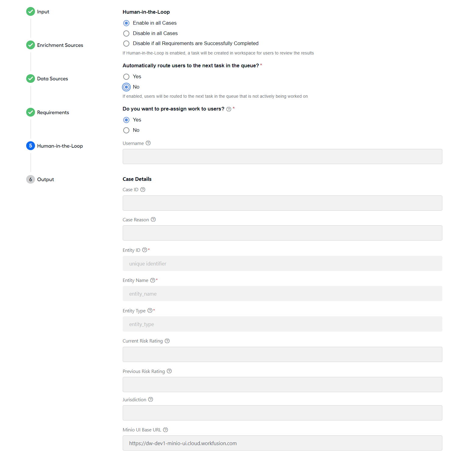This screenshot has height=457, width=460.
Task: Click the Jurisdiction help icon
Action: click(150, 399)
